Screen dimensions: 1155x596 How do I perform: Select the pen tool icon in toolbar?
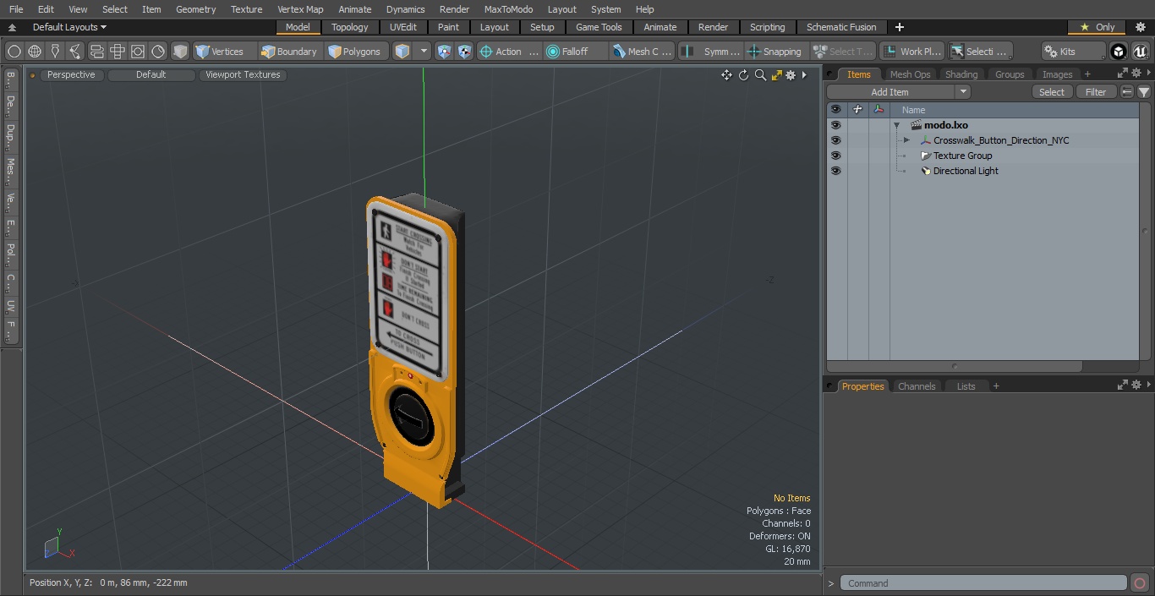coord(55,52)
